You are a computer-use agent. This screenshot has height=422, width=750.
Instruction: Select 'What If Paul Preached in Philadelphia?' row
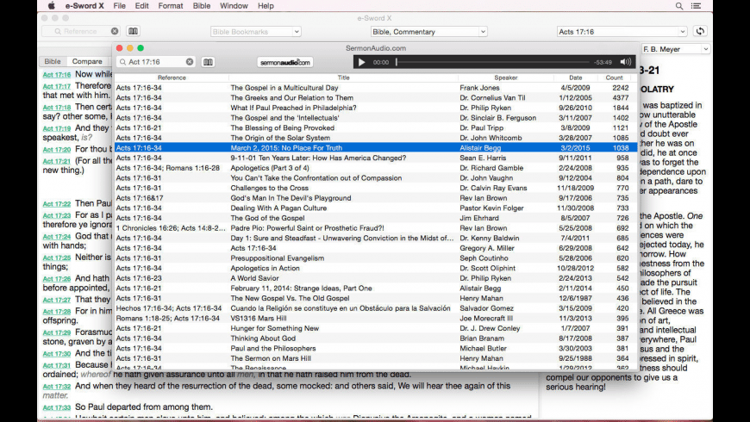(376, 108)
